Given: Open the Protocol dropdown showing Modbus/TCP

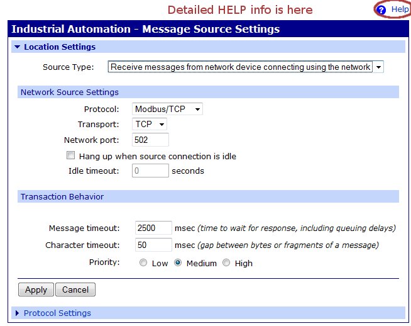Looking at the screenshot, I should point(168,109).
